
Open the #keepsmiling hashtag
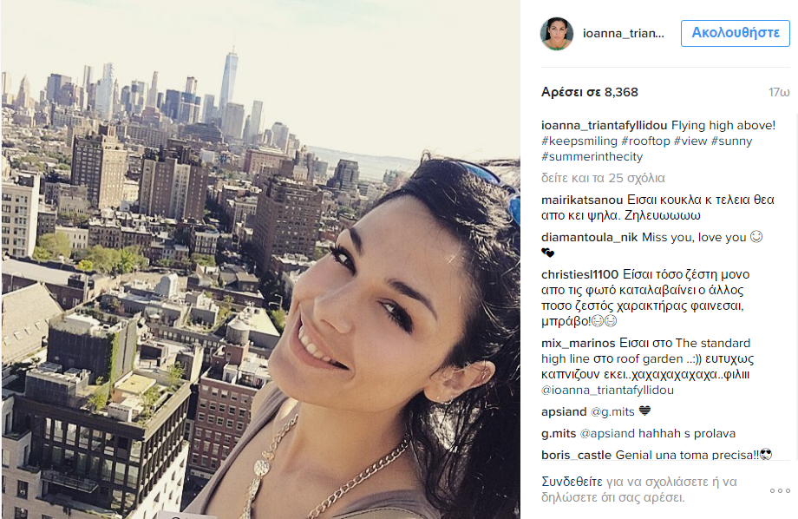pyautogui.click(x=579, y=141)
